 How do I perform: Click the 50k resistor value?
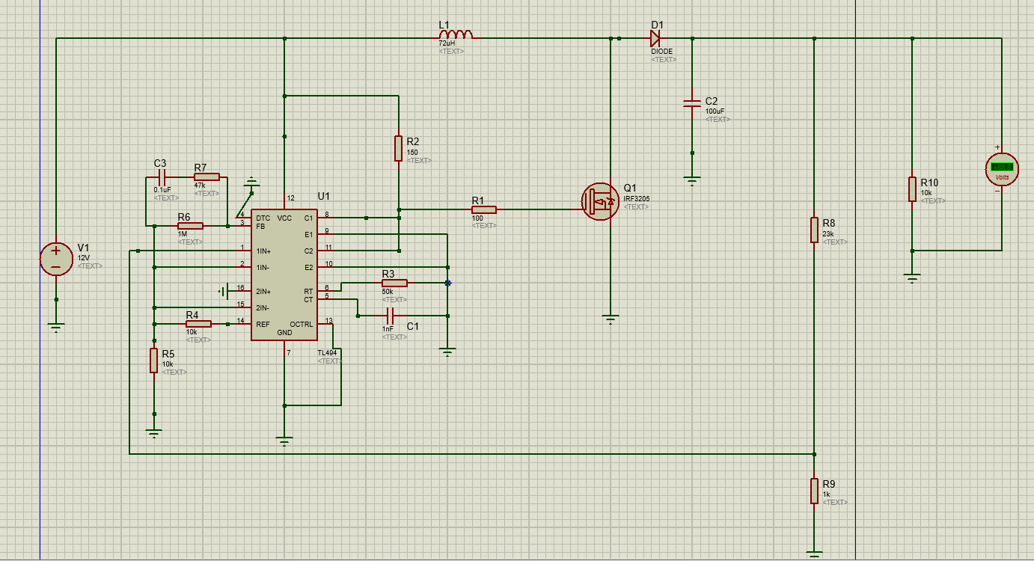coord(388,292)
